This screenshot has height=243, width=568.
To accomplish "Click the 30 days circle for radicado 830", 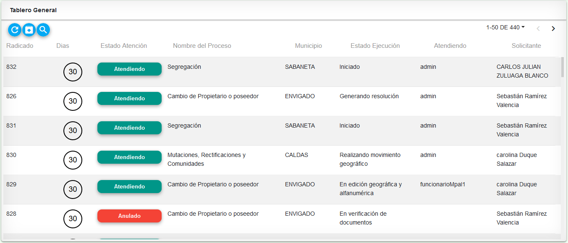I will tap(73, 160).
